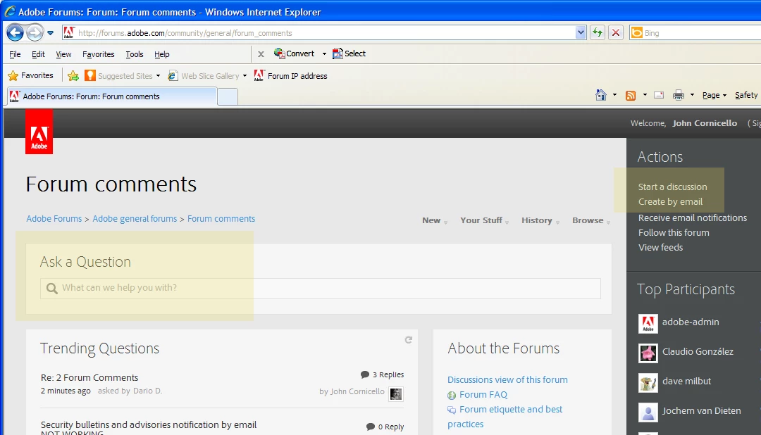Open 'Re: 2 Forum Comments' question

click(x=89, y=378)
